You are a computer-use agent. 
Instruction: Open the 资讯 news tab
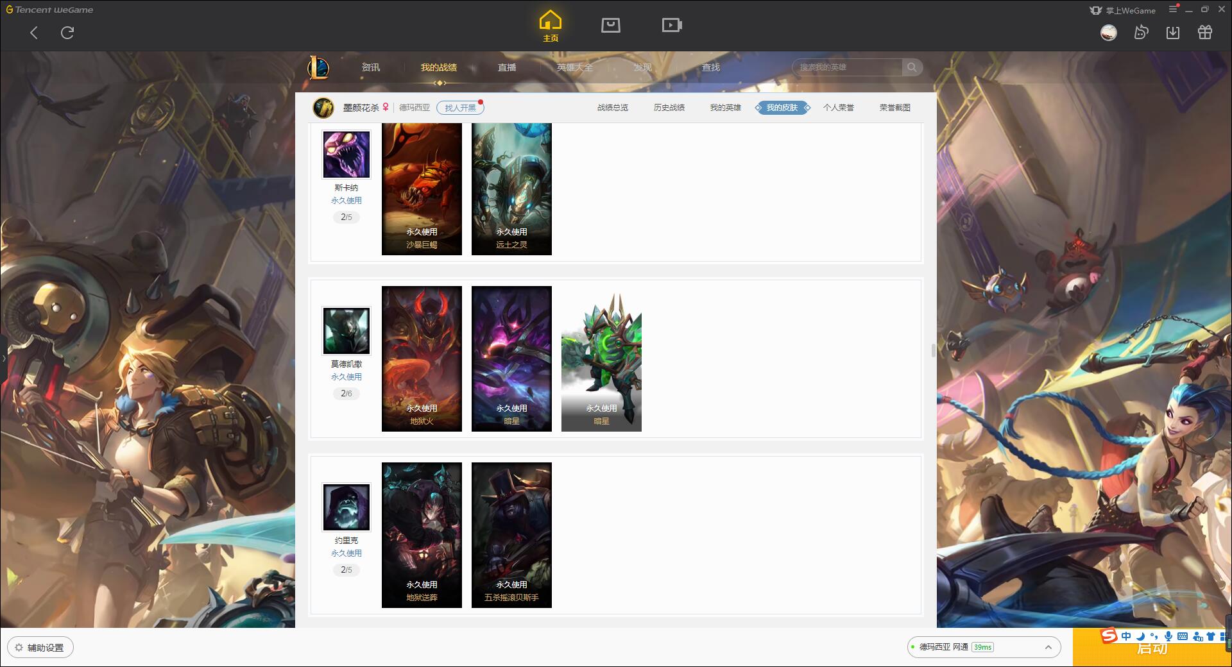[370, 67]
